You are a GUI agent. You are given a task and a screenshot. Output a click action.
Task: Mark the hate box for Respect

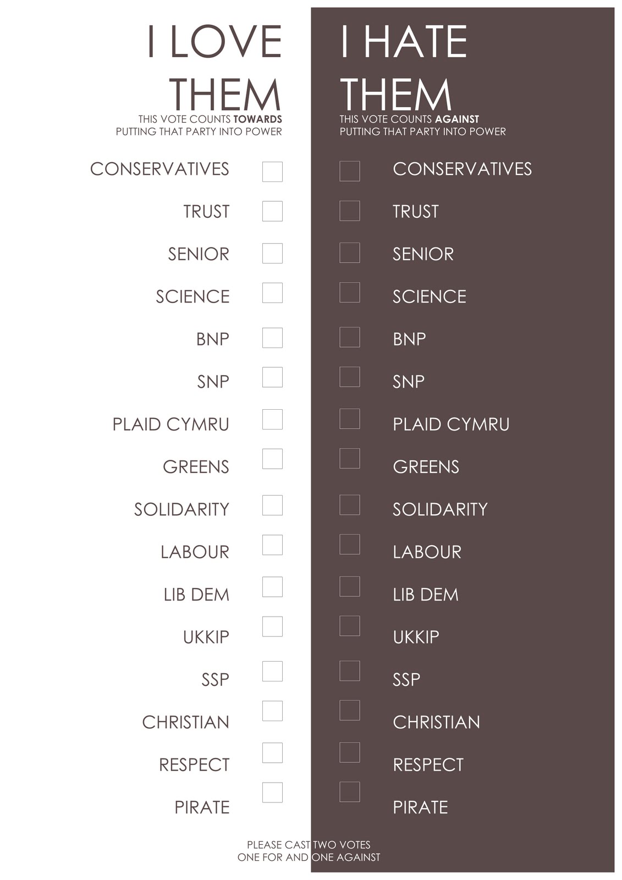click(350, 752)
